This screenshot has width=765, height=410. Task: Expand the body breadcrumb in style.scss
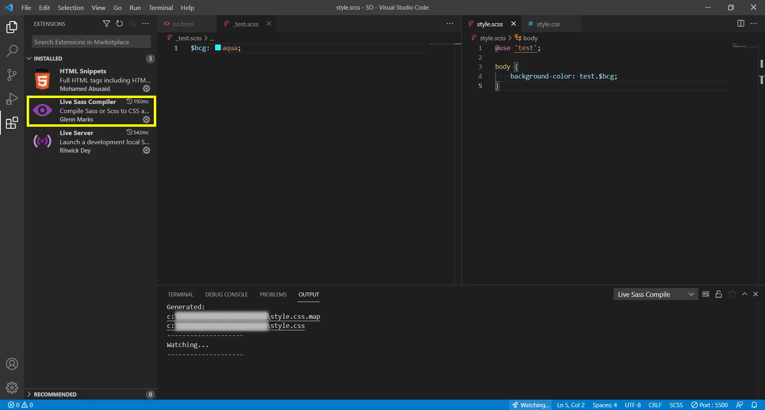pos(526,38)
